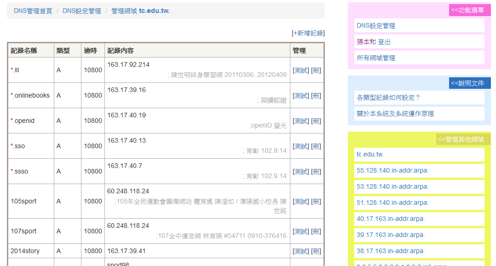
Task: Switch to the tc.edu.tw. domain in the sidebar
Action: (x=370, y=154)
